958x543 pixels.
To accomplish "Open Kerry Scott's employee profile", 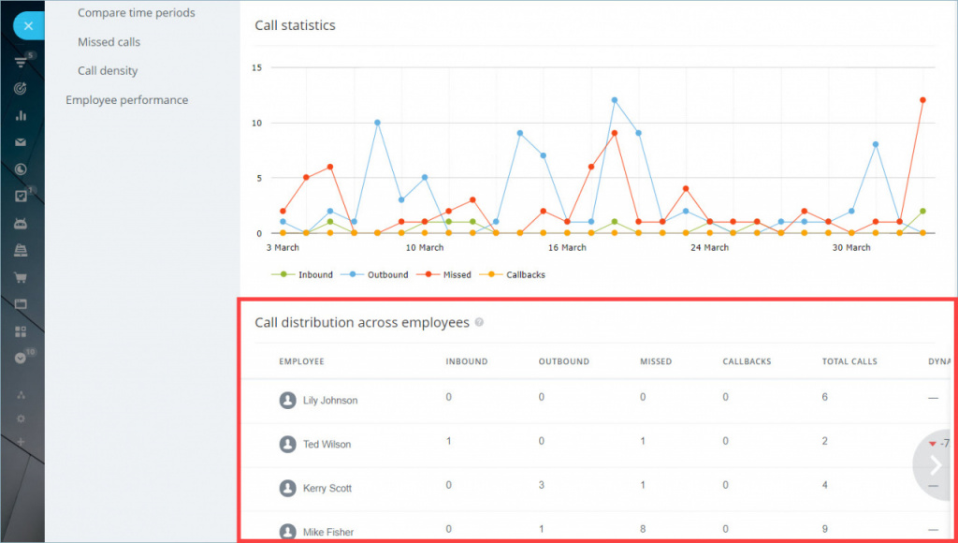I will [x=327, y=489].
